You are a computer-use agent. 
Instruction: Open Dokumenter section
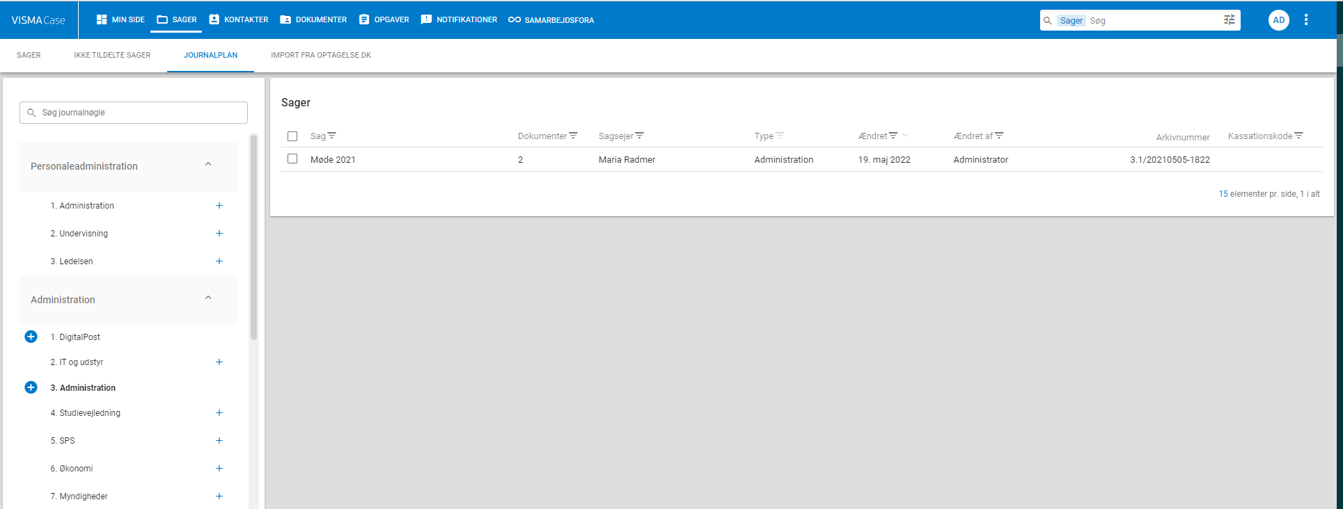(x=313, y=19)
